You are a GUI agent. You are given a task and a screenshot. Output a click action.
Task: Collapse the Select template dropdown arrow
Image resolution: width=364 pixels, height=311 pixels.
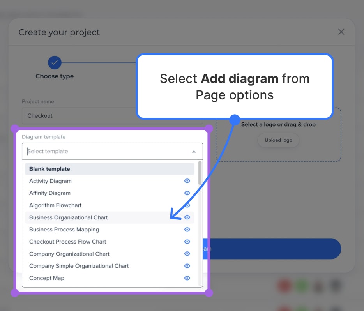coord(194,152)
